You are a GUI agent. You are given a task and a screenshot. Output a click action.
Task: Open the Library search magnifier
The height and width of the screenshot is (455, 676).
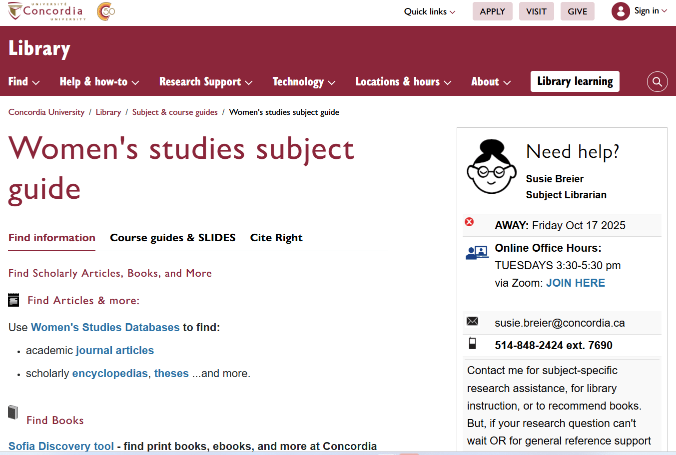(657, 81)
